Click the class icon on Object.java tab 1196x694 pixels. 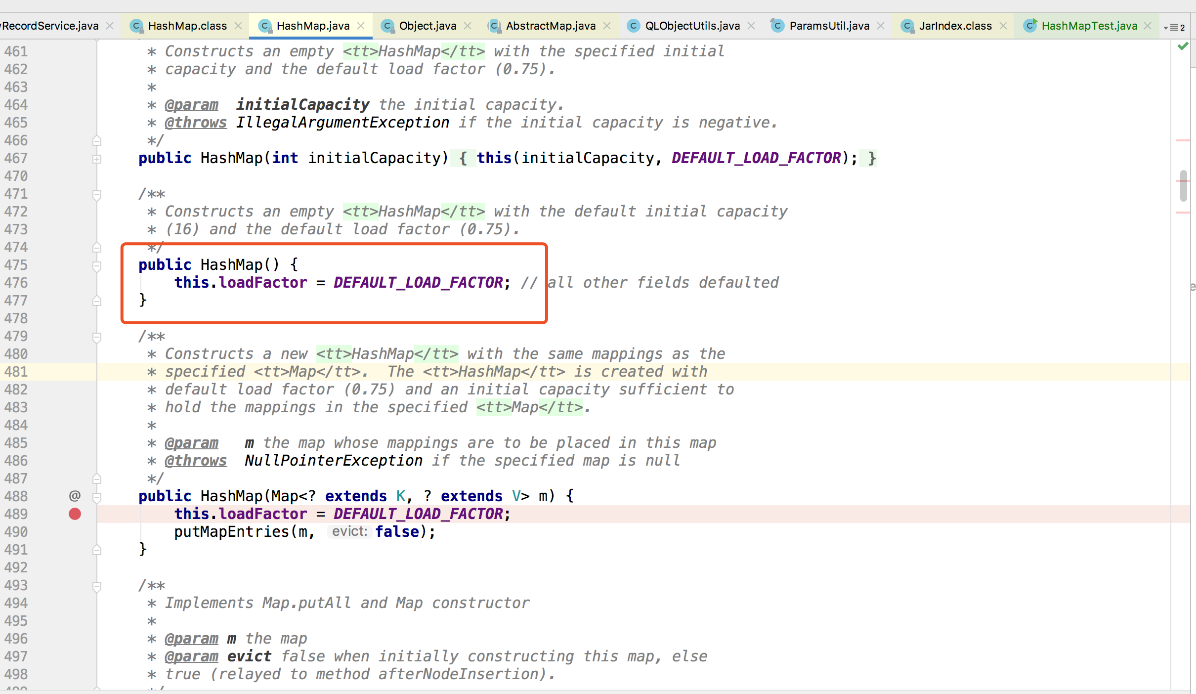click(x=388, y=26)
